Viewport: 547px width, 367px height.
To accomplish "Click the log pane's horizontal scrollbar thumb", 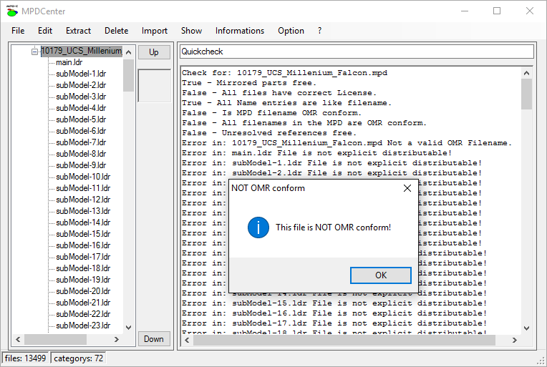I will [x=344, y=340].
